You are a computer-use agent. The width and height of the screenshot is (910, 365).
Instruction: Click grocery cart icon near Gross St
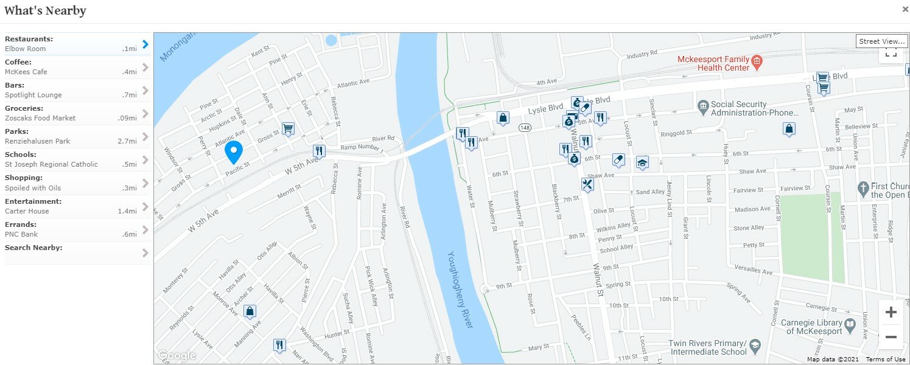pos(288,129)
